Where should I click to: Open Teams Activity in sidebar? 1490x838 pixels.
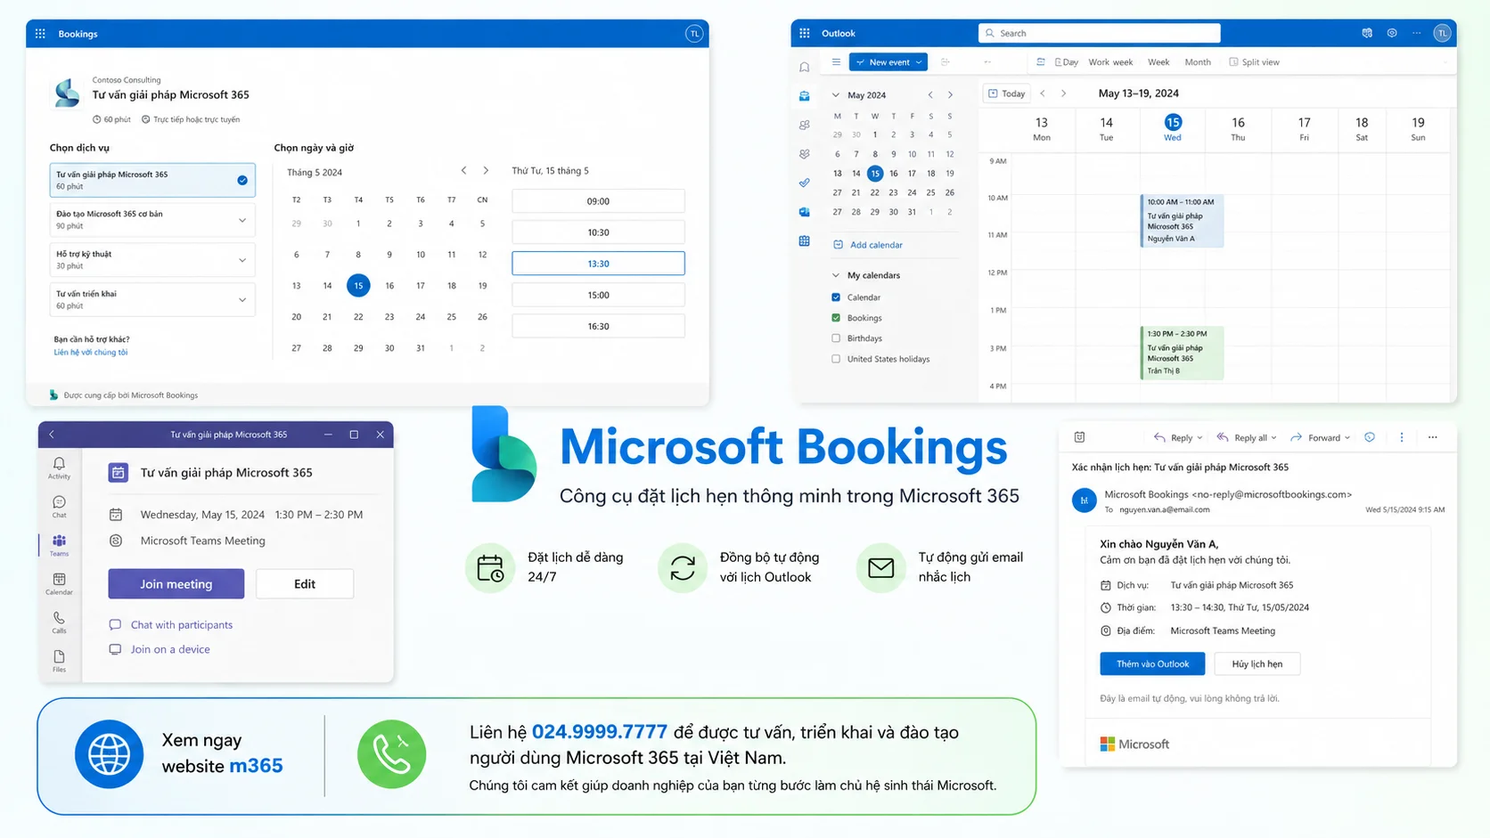[59, 468]
